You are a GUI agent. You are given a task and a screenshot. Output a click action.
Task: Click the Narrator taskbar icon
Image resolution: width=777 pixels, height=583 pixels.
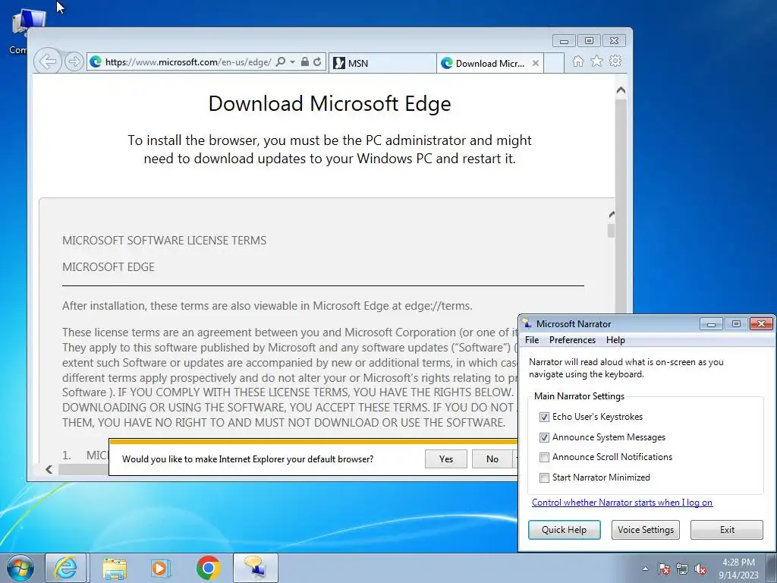click(x=255, y=568)
